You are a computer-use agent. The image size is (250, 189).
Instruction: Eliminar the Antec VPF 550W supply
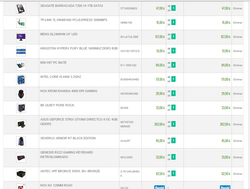point(238,174)
